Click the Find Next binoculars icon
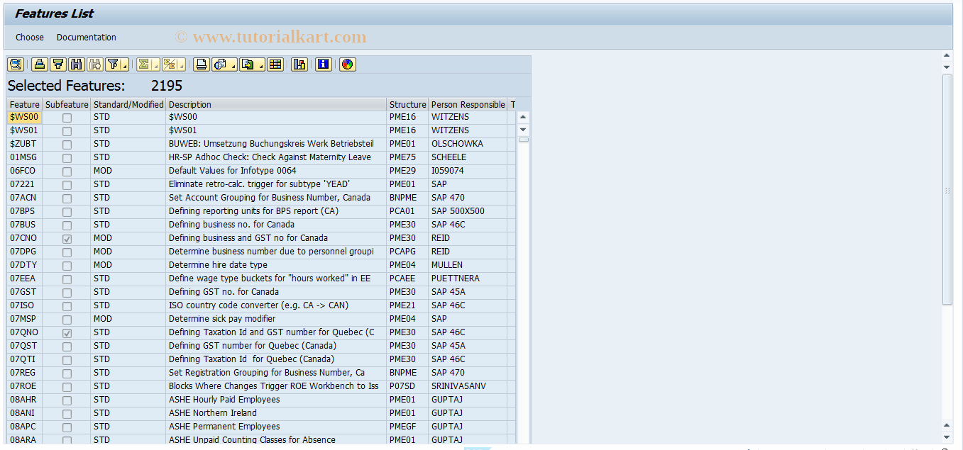Image resolution: width=963 pixels, height=450 pixels. coord(95,64)
